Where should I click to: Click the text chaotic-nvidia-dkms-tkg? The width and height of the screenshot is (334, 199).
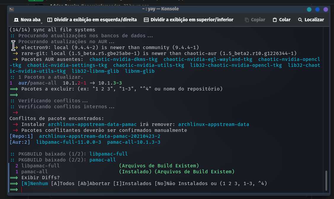point(123,59)
